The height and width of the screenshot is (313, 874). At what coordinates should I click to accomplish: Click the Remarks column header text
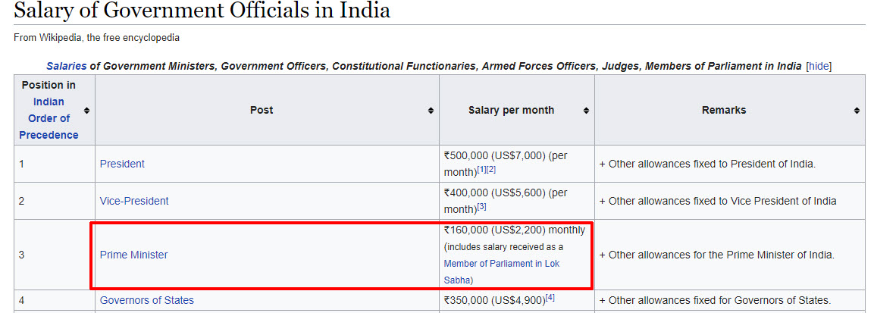pyautogui.click(x=723, y=111)
